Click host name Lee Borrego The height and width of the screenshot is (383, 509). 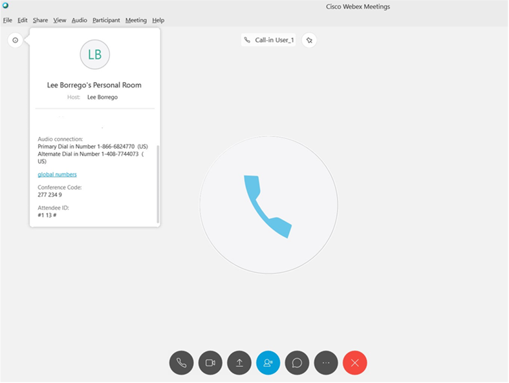[x=103, y=97]
